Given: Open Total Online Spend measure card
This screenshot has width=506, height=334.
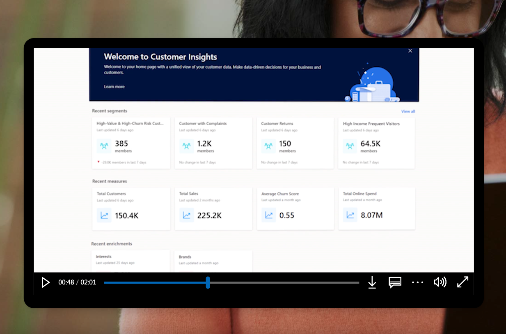Looking at the screenshot, I should [377, 209].
